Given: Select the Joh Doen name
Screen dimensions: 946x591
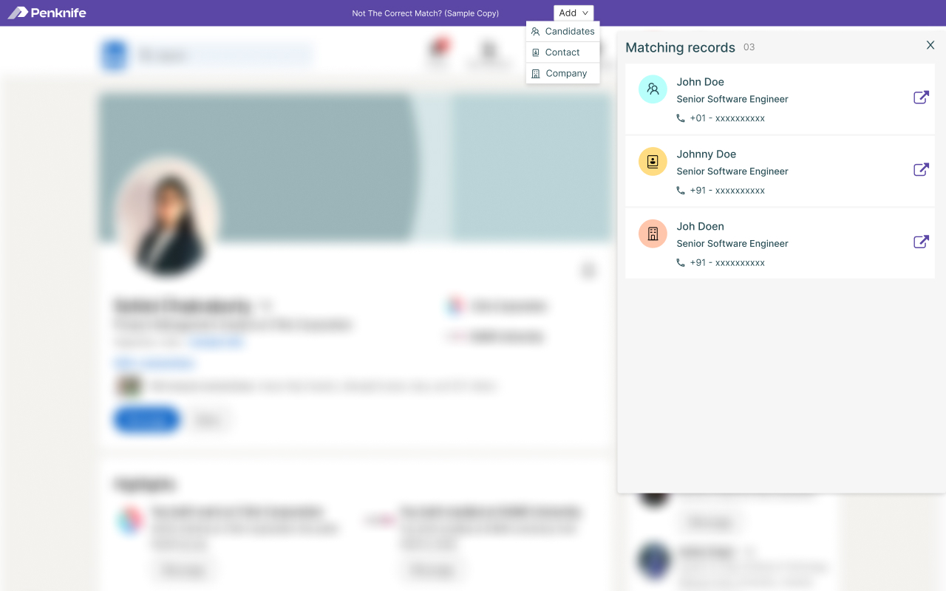Looking at the screenshot, I should [700, 227].
